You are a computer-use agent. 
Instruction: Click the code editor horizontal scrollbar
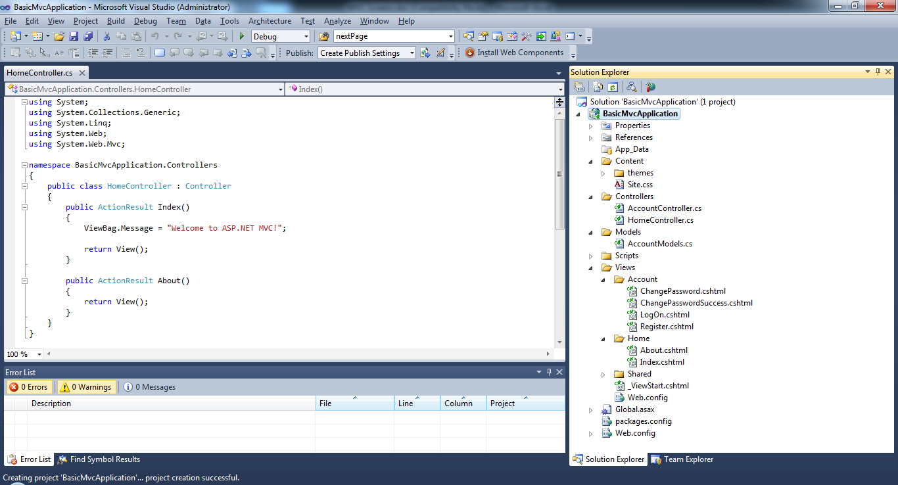click(299, 354)
